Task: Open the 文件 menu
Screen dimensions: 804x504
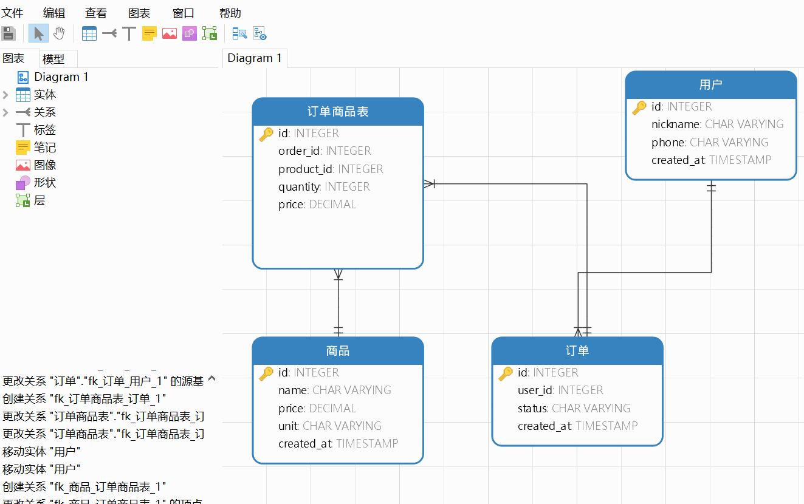Action: tap(12, 13)
